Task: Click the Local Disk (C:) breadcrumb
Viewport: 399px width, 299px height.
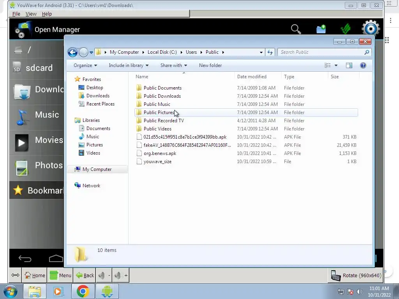Action: point(162,52)
